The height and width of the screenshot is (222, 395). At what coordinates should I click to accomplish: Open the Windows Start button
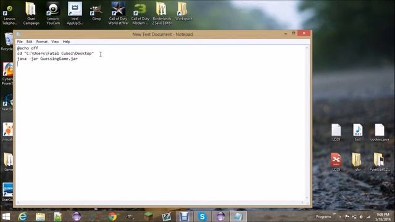6,216
